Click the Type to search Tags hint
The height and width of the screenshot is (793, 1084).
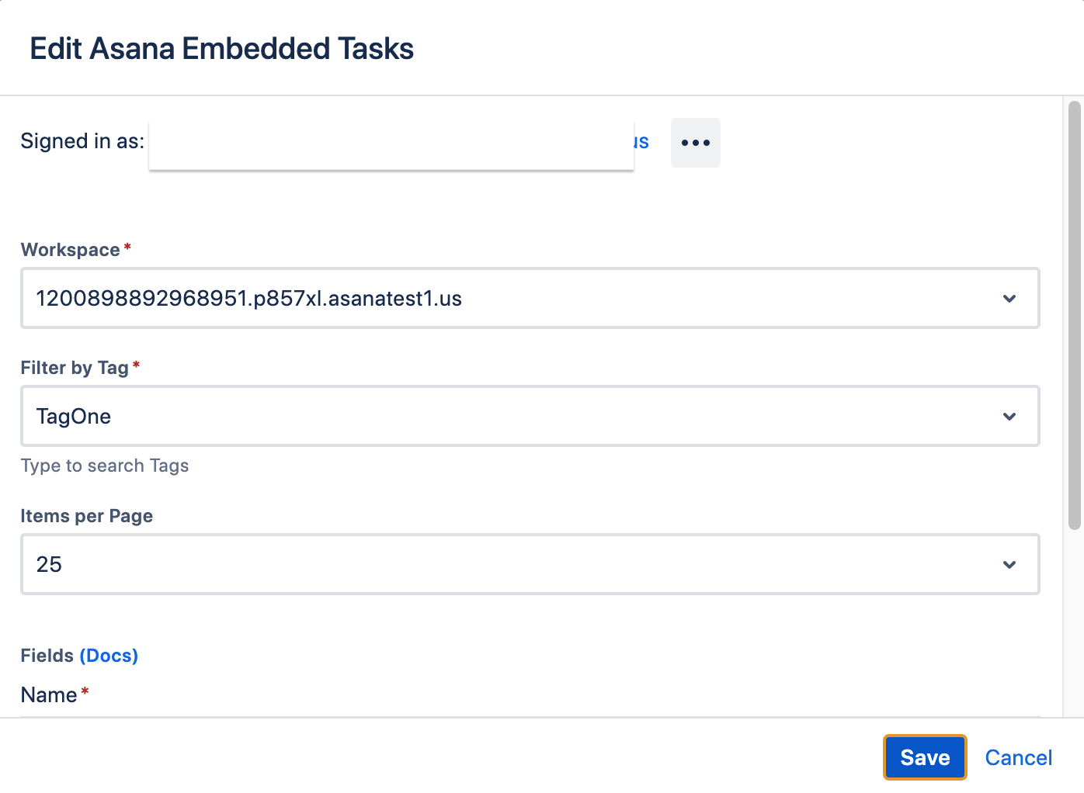(x=105, y=466)
